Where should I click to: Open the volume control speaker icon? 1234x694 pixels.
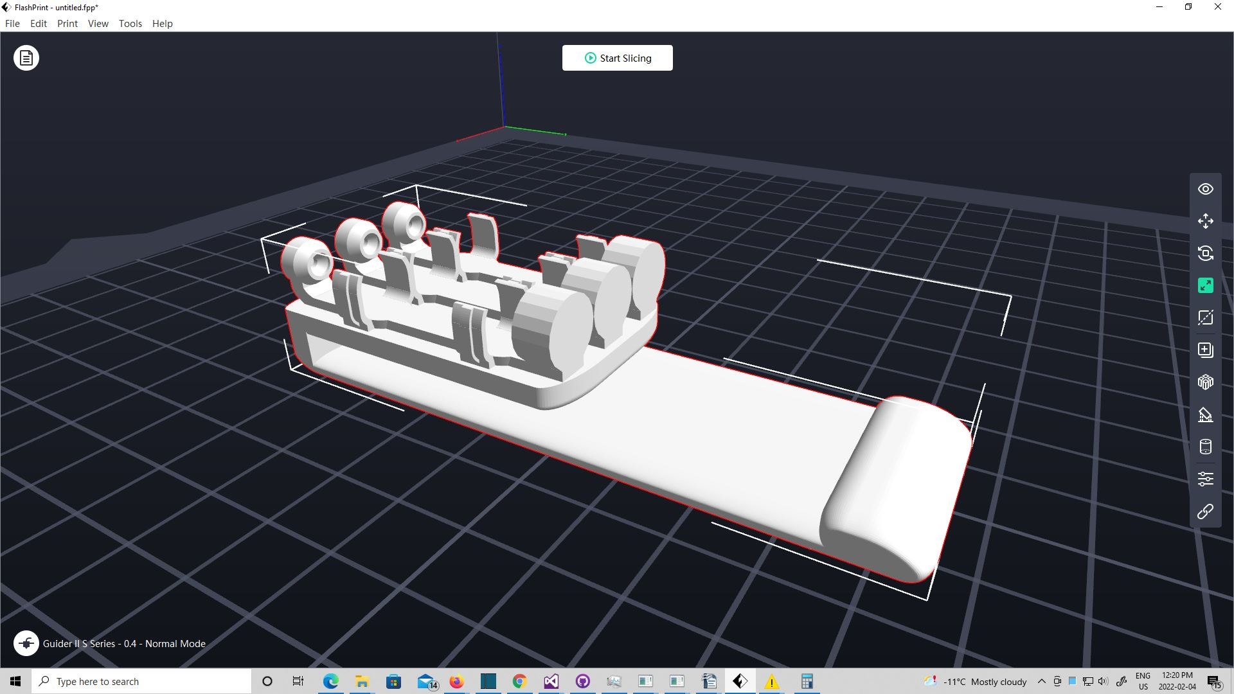click(x=1104, y=681)
